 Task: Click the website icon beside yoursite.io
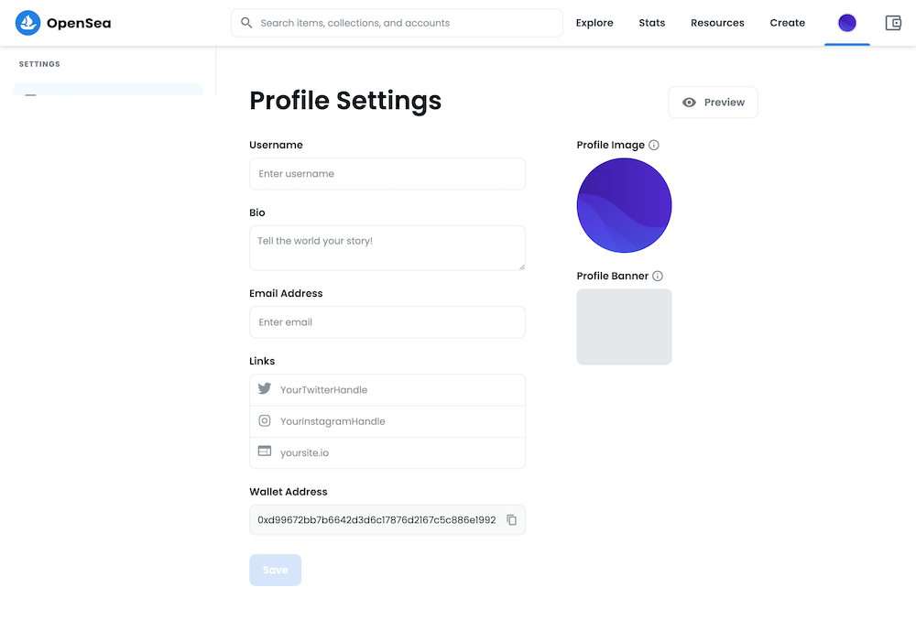pos(265,452)
